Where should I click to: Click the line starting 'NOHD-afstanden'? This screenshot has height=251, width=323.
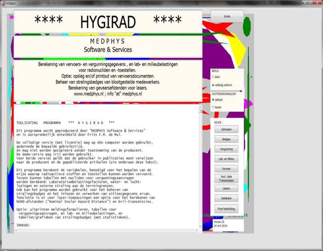click(x=85, y=202)
